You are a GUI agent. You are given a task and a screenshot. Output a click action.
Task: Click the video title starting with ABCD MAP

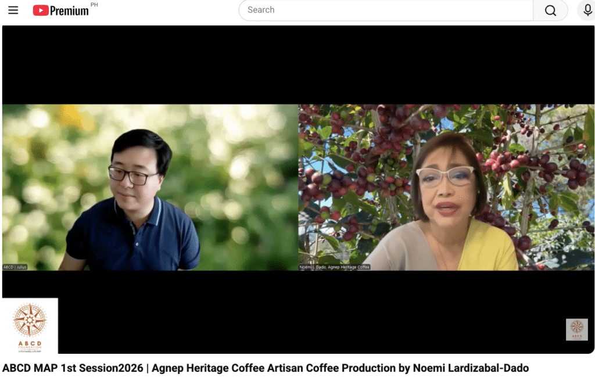click(265, 368)
